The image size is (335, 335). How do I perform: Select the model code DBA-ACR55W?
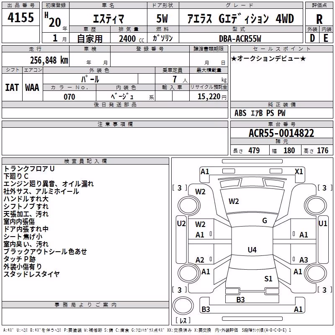(240, 39)
